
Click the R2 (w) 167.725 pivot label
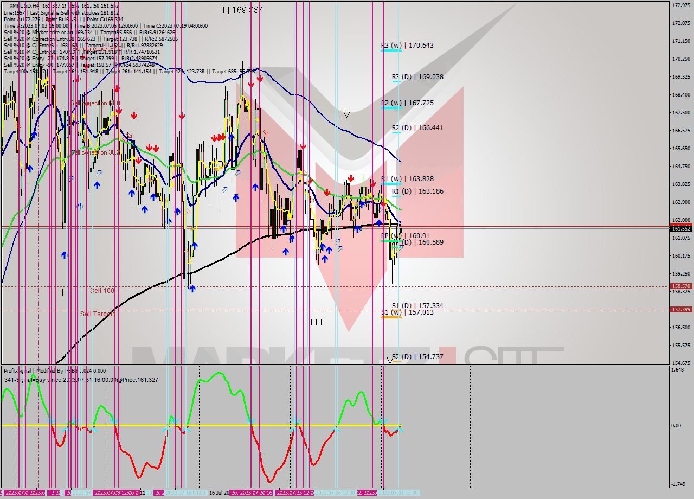[407, 103]
